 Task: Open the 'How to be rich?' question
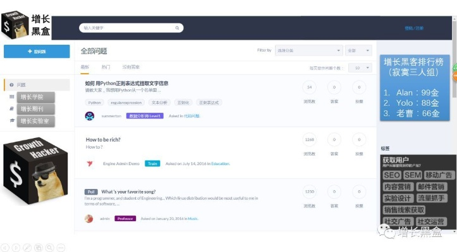pos(103,139)
